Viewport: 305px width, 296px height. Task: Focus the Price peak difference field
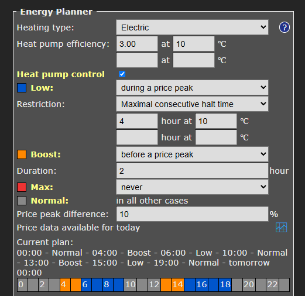pyautogui.click(x=192, y=214)
